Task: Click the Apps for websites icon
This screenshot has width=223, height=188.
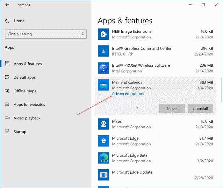Action: [7, 104]
